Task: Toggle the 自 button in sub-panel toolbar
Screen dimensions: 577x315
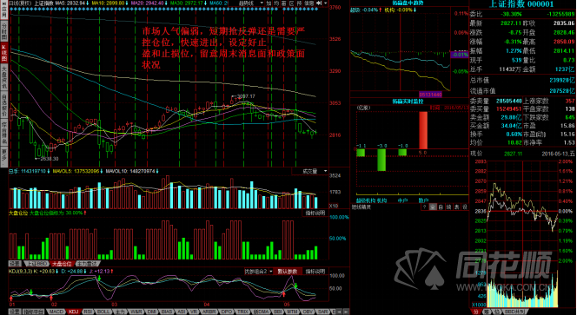Action: 441,207
